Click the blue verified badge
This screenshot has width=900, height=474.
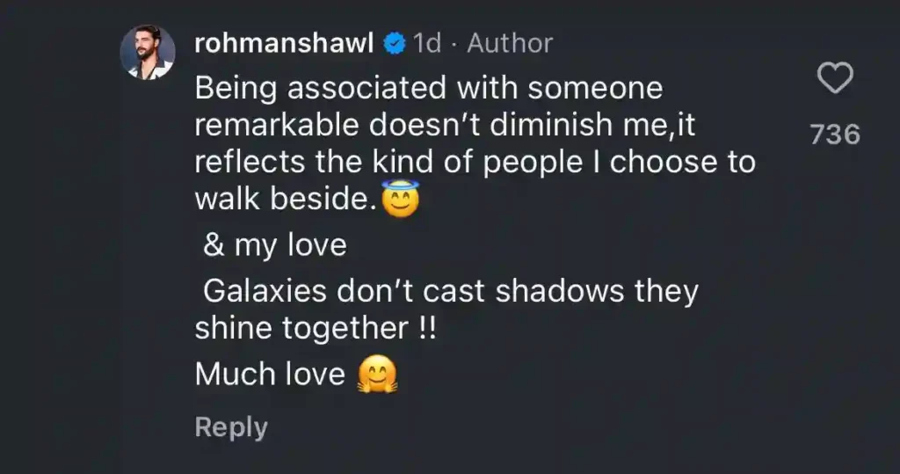click(x=396, y=43)
